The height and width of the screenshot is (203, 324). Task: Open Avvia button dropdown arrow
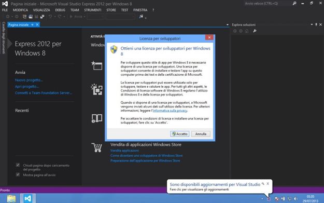coord(84,17)
